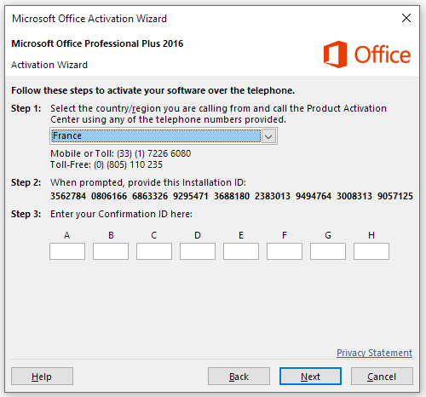
Task: Focus Confirmation ID field B
Action: coord(111,251)
